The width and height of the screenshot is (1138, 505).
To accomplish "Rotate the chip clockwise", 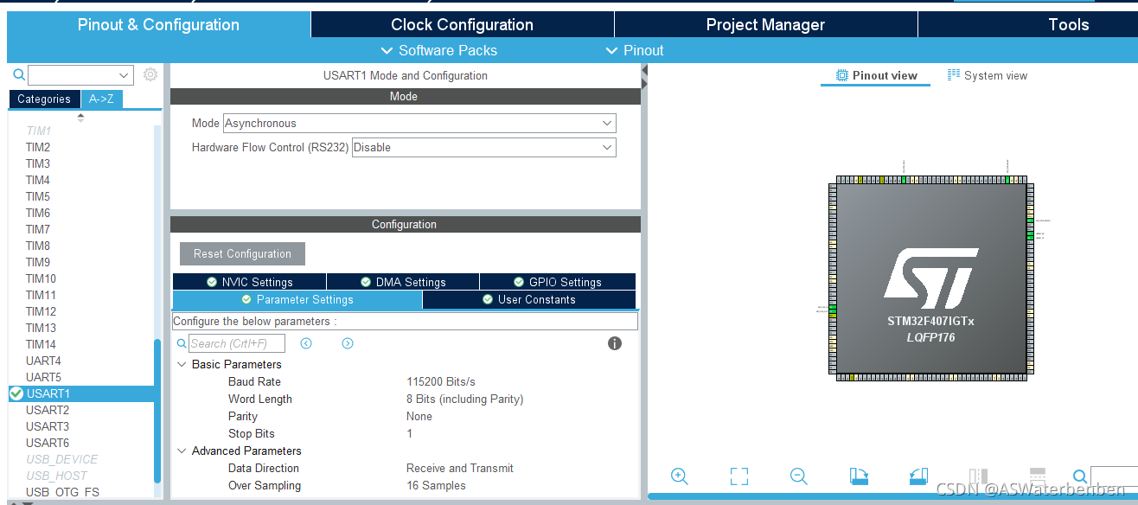I will 859,476.
